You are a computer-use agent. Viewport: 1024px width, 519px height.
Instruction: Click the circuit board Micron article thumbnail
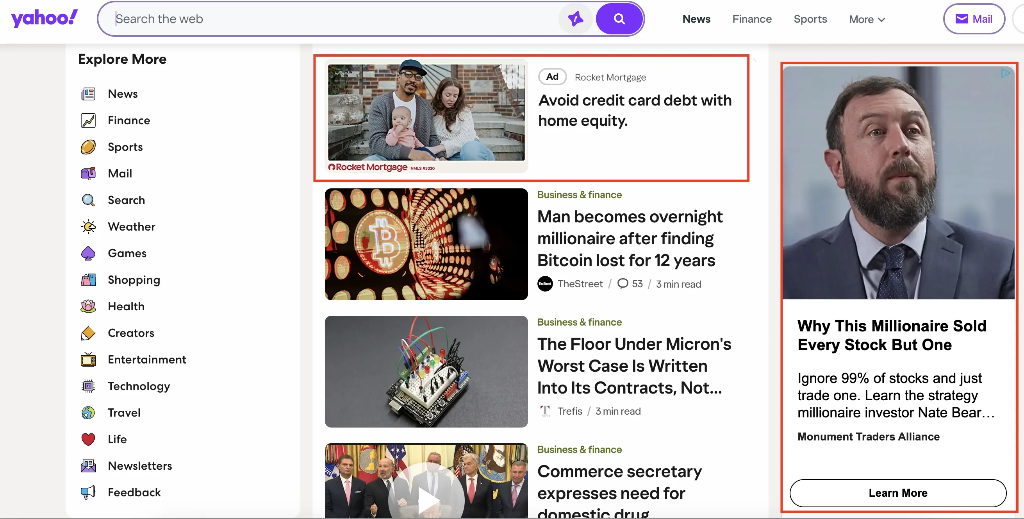[x=426, y=372]
